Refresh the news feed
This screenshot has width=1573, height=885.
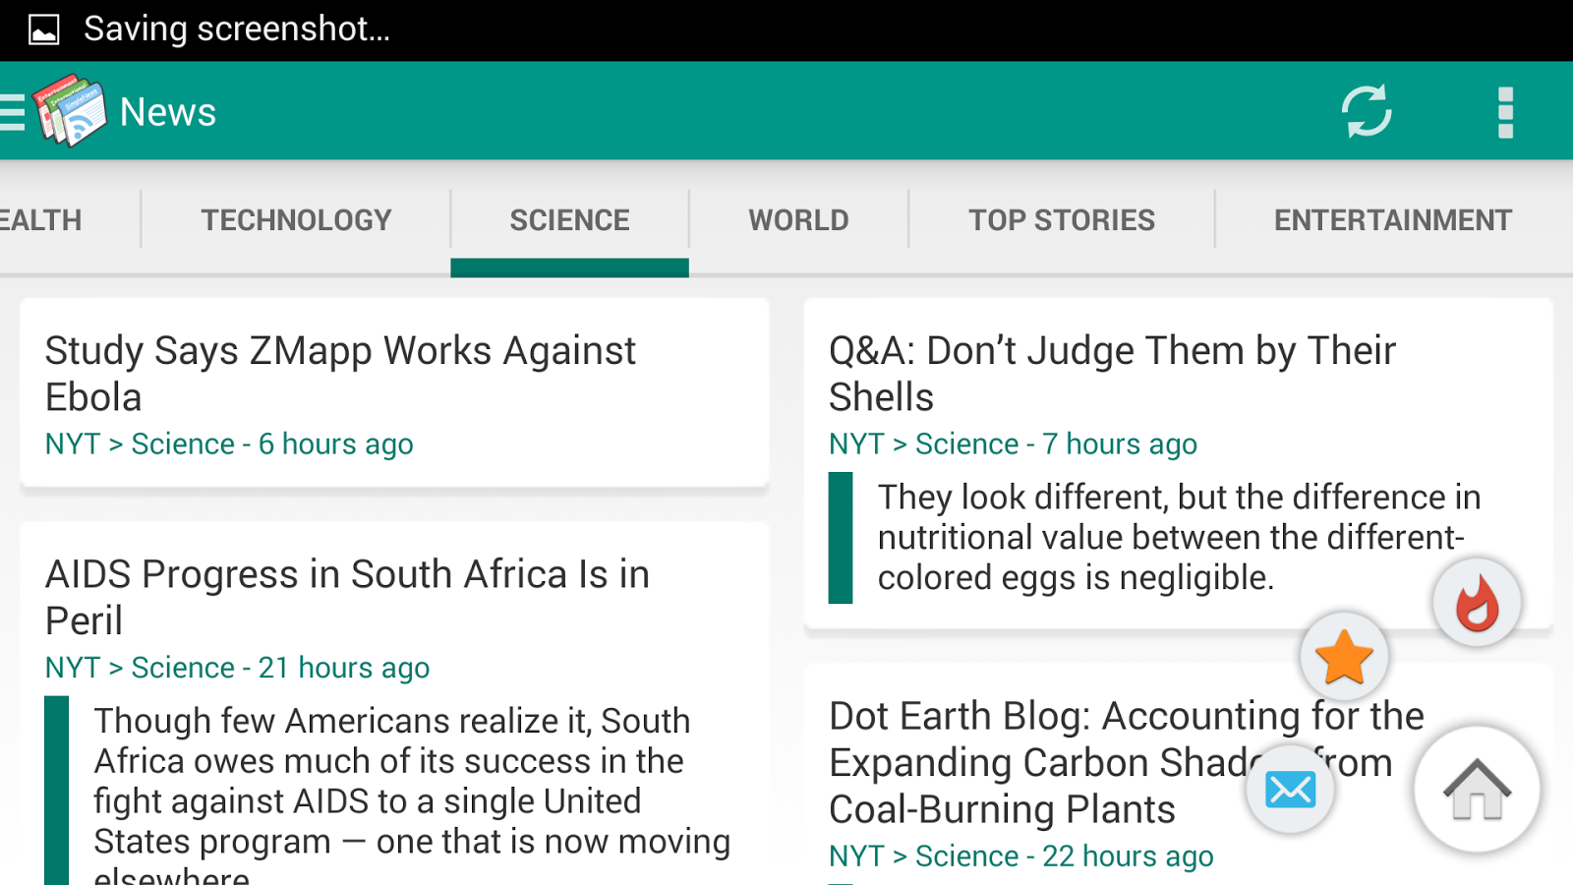pos(1367,111)
